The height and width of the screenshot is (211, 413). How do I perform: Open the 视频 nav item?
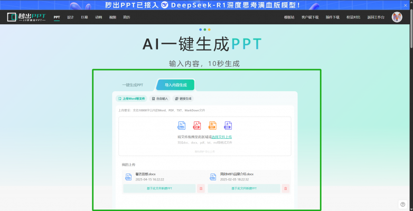112,17
